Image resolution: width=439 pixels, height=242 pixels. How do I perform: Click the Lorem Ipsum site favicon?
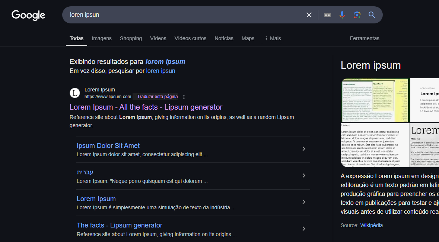(x=75, y=93)
